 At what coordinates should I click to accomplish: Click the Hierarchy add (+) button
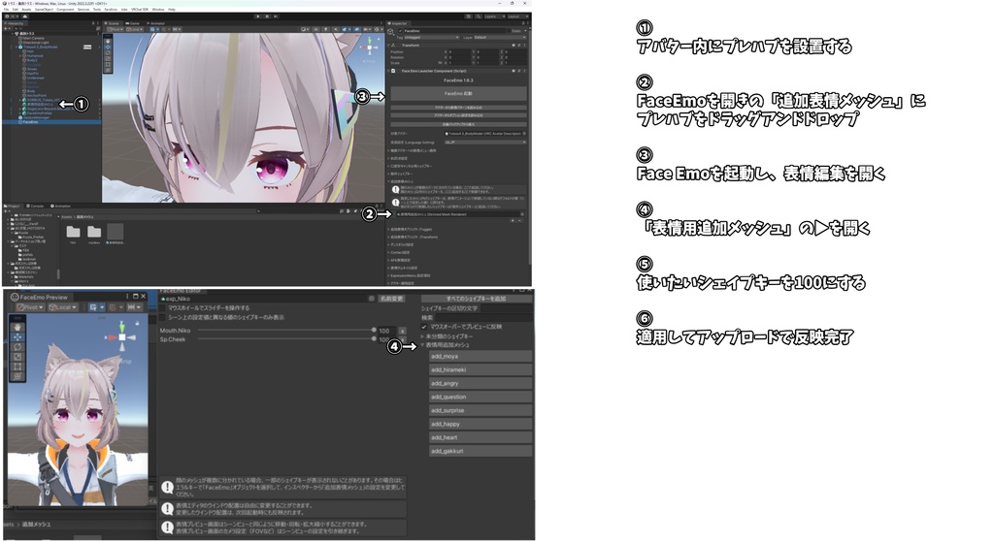(x=7, y=28)
